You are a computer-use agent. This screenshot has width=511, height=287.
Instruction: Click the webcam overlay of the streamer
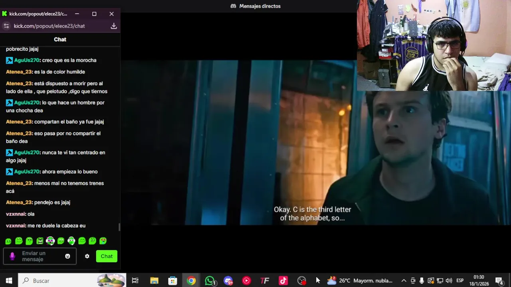(434, 45)
